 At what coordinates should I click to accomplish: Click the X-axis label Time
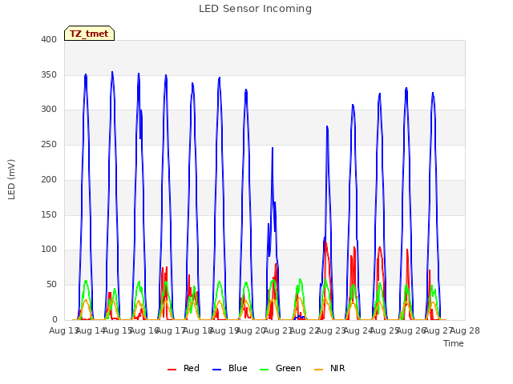[x=454, y=343]
